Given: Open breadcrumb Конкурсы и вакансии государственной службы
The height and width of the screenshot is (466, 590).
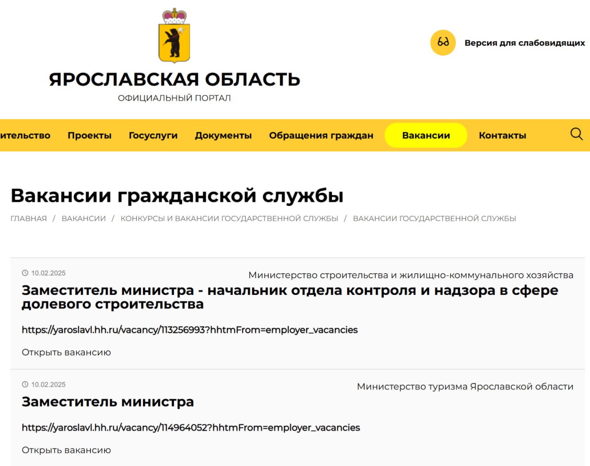Looking at the screenshot, I should click(229, 219).
